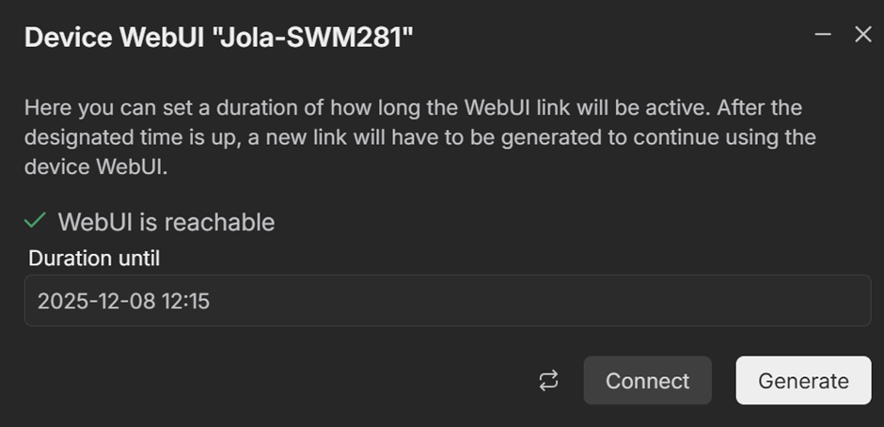Click into the Duration until field
The height and width of the screenshot is (427, 884).
click(447, 301)
